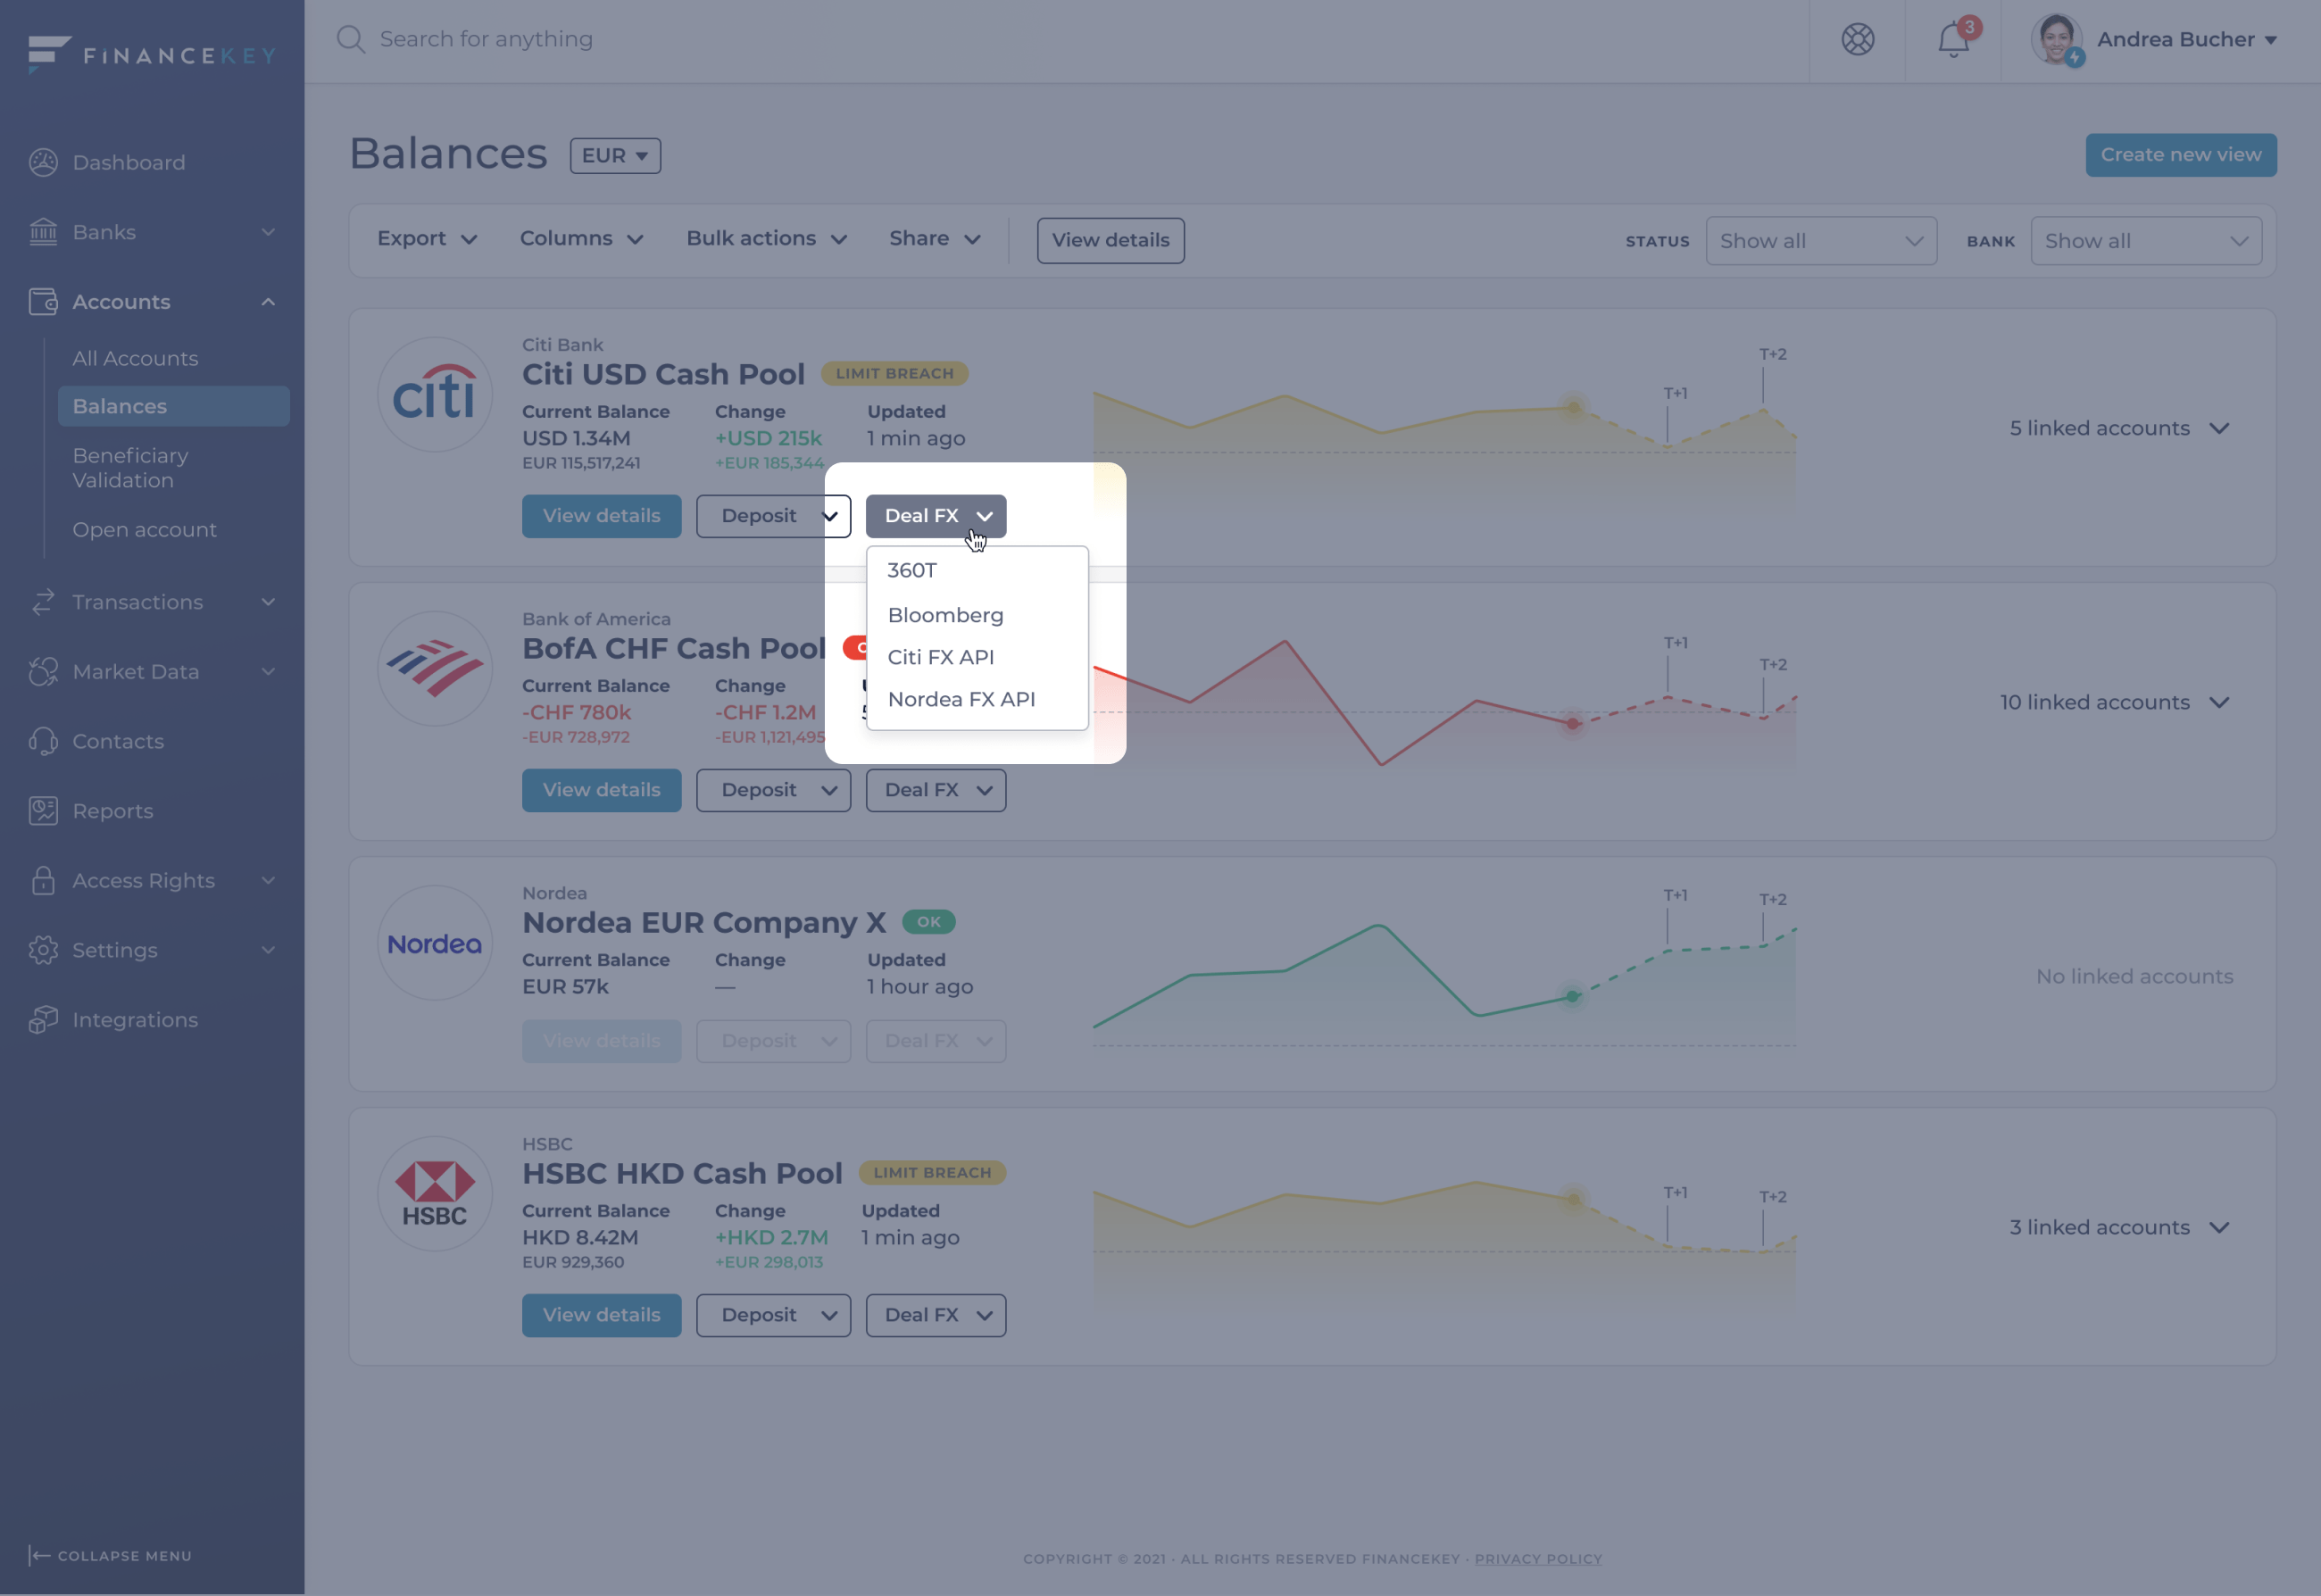Image resolution: width=2321 pixels, height=1596 pixels.
Task: Click the Contacts headset icon
Action: tap(43, 741)
